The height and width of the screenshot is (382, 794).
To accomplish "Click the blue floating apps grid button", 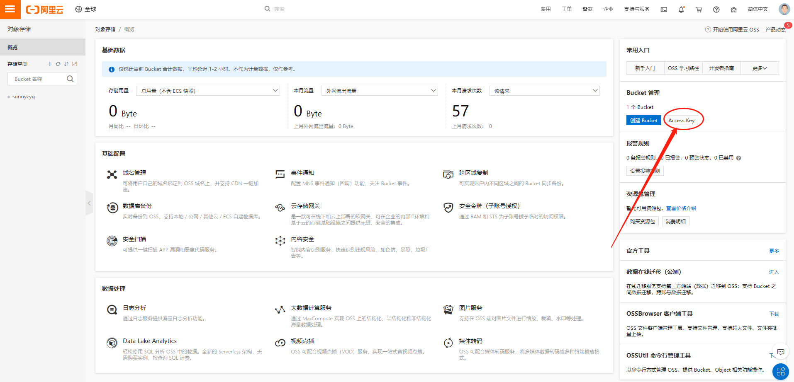I will tap(781, 371).
